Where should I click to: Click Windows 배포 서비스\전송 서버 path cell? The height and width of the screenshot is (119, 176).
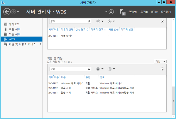(x=117, y=93)
